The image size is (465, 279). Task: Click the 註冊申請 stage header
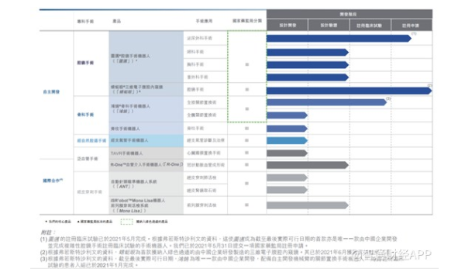(412, 26)
